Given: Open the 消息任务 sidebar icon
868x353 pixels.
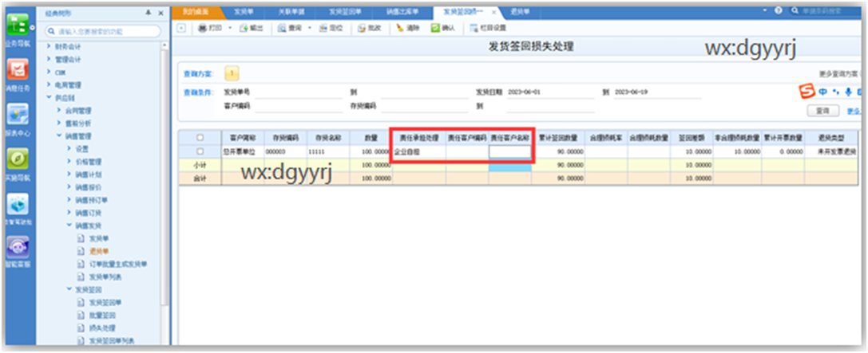Looking at the screenshot, I should [17, 69].
